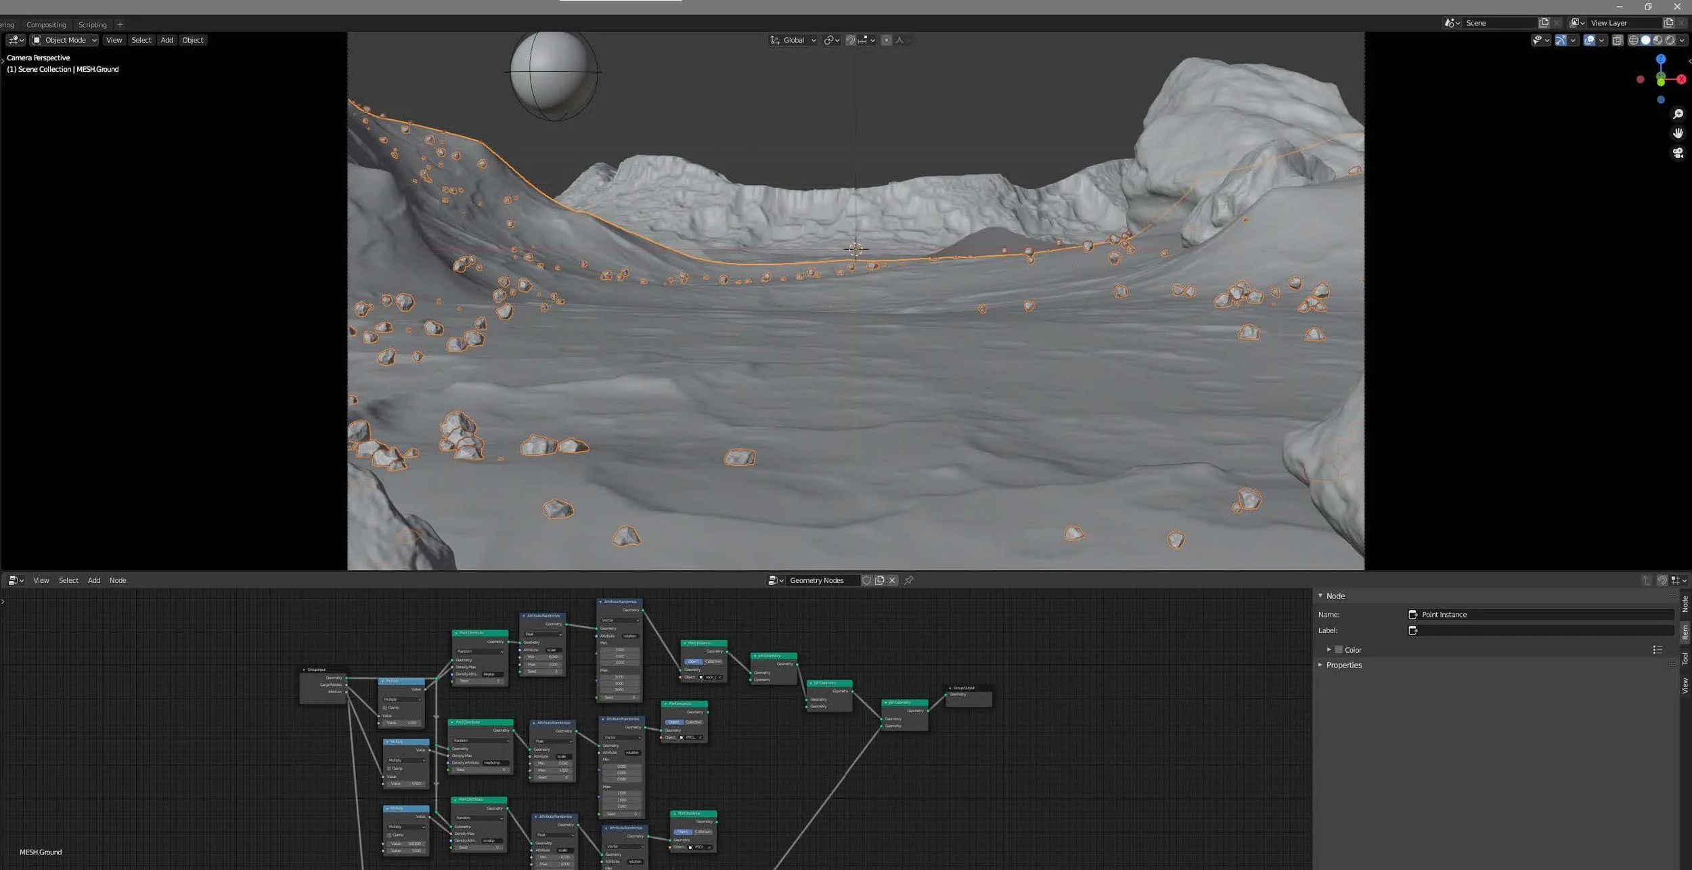
Task: Open the Object Mode dropdown
Action: [x=64, y=40]
